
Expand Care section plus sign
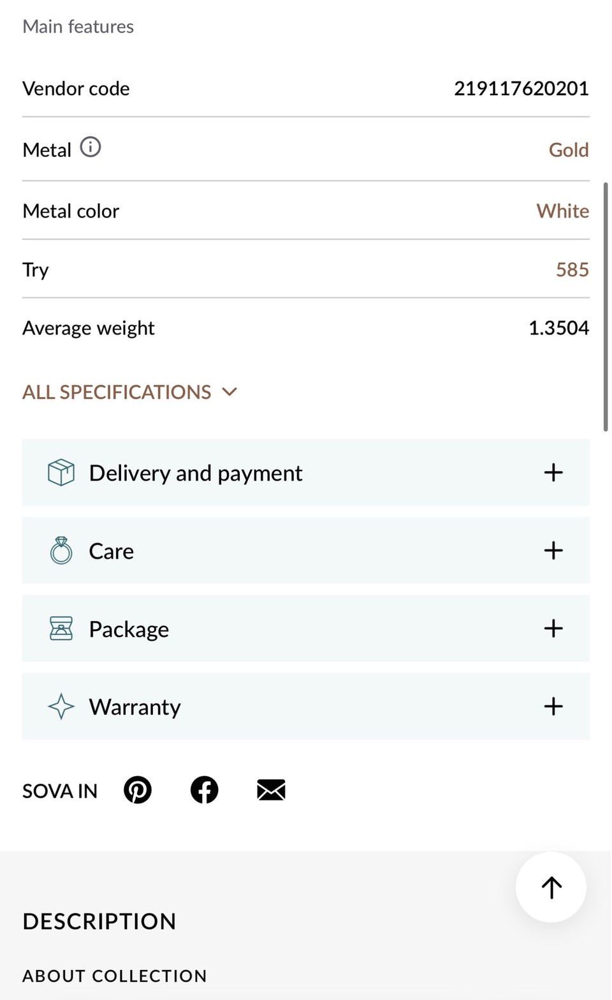click(x=553, y=551)
